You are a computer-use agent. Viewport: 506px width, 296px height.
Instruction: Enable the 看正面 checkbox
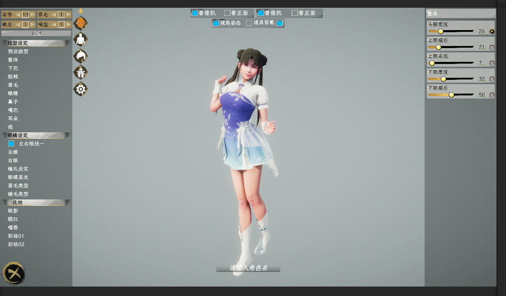(x=227, y=12)
